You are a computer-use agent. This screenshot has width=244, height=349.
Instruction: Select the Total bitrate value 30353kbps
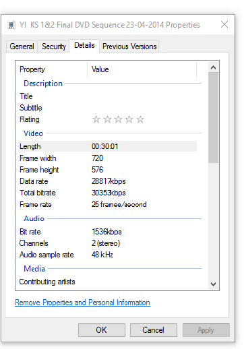click(x=109, y=193)
